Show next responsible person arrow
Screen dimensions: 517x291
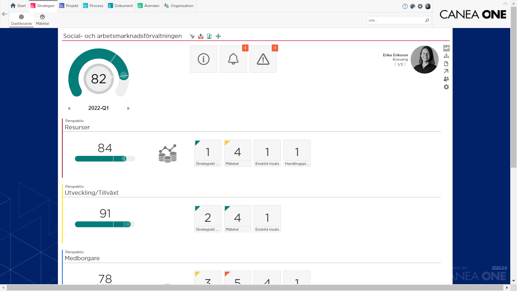405,64
